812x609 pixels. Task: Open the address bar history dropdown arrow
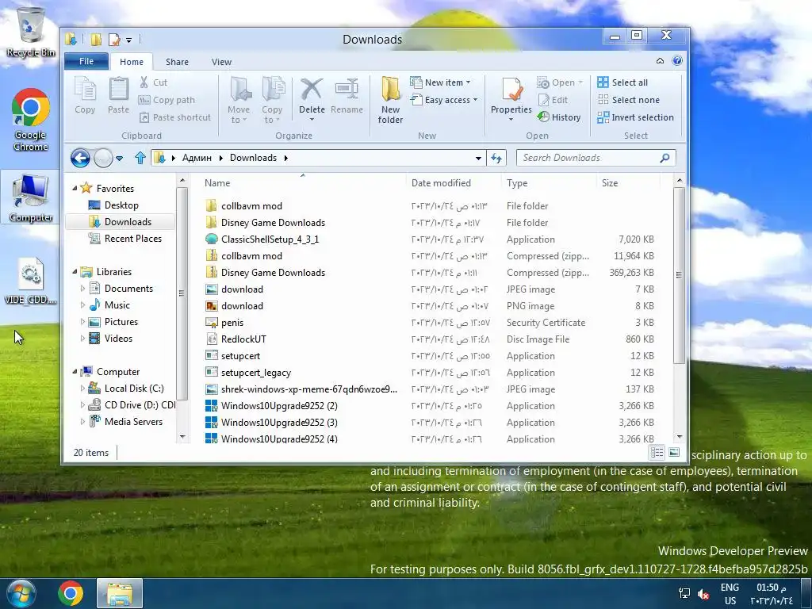click(x=478, y=158)
